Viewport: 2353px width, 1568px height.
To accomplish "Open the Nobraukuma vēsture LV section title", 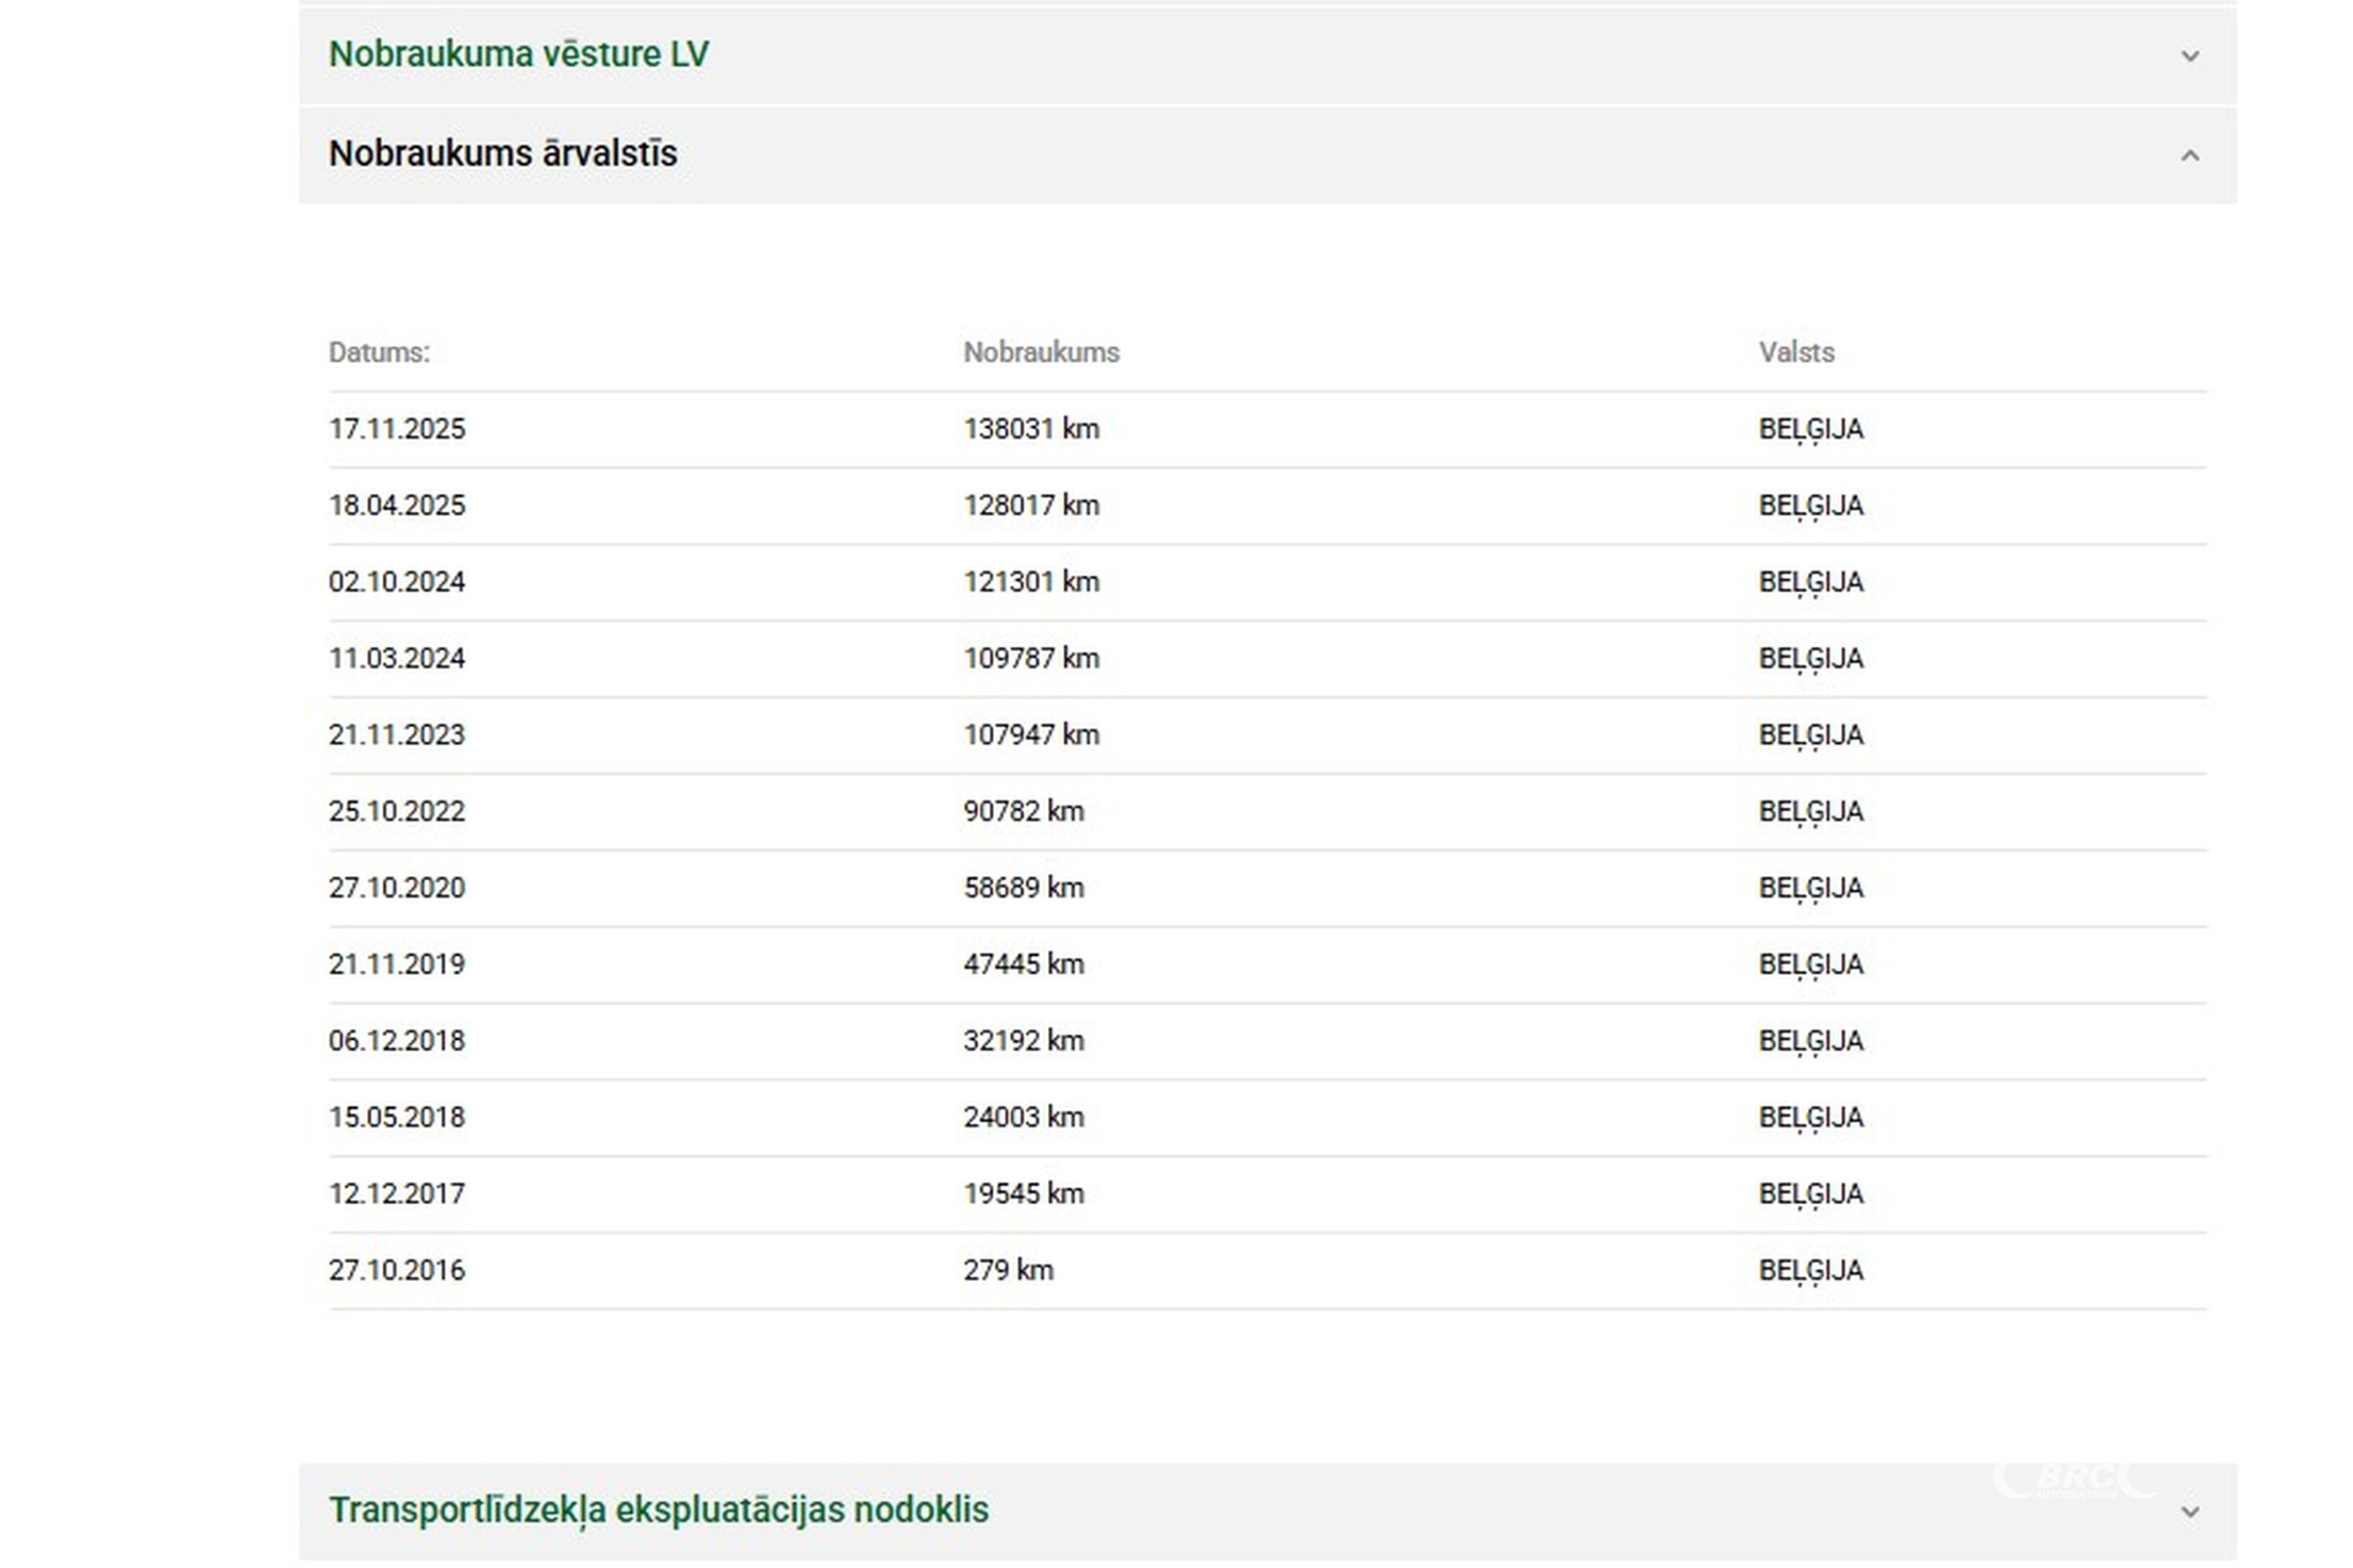I will click(x=519, y=54).
